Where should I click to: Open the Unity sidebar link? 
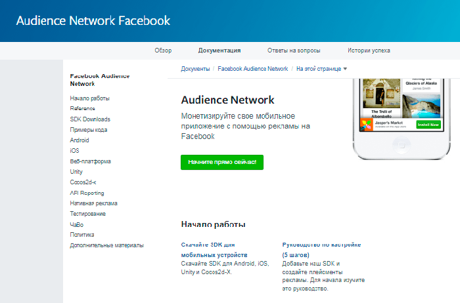(76, 172)
